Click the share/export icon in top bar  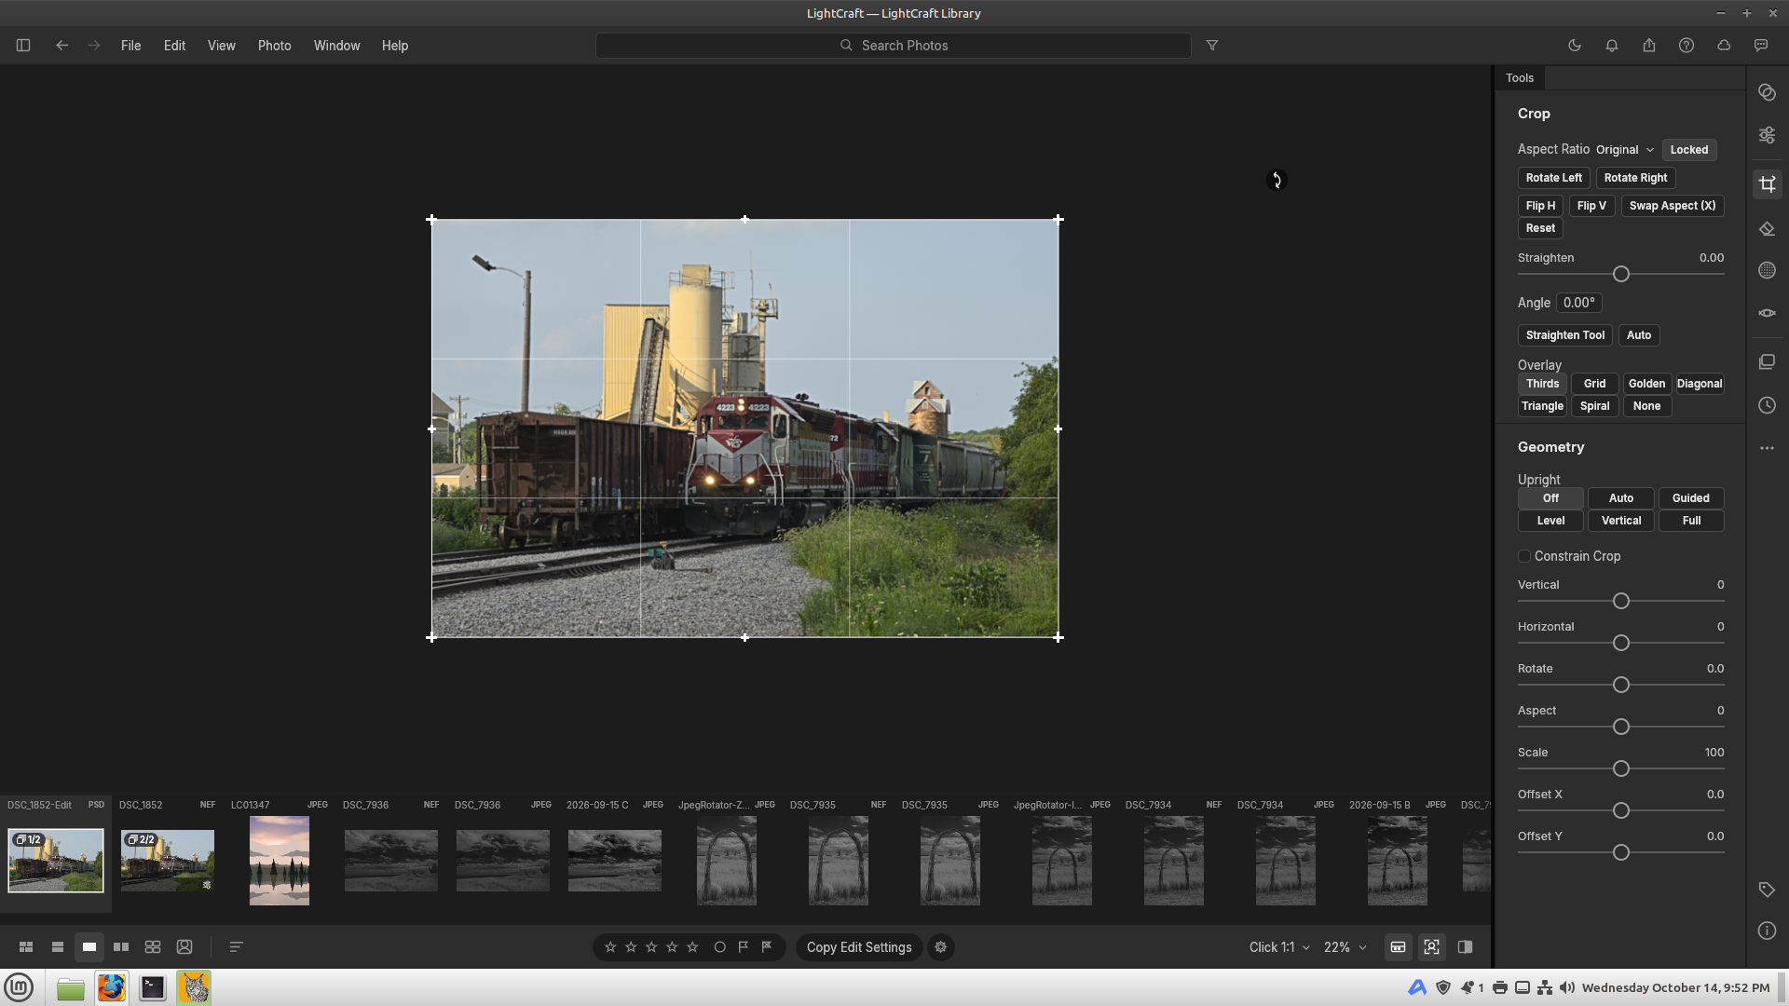coord(1649,45)
